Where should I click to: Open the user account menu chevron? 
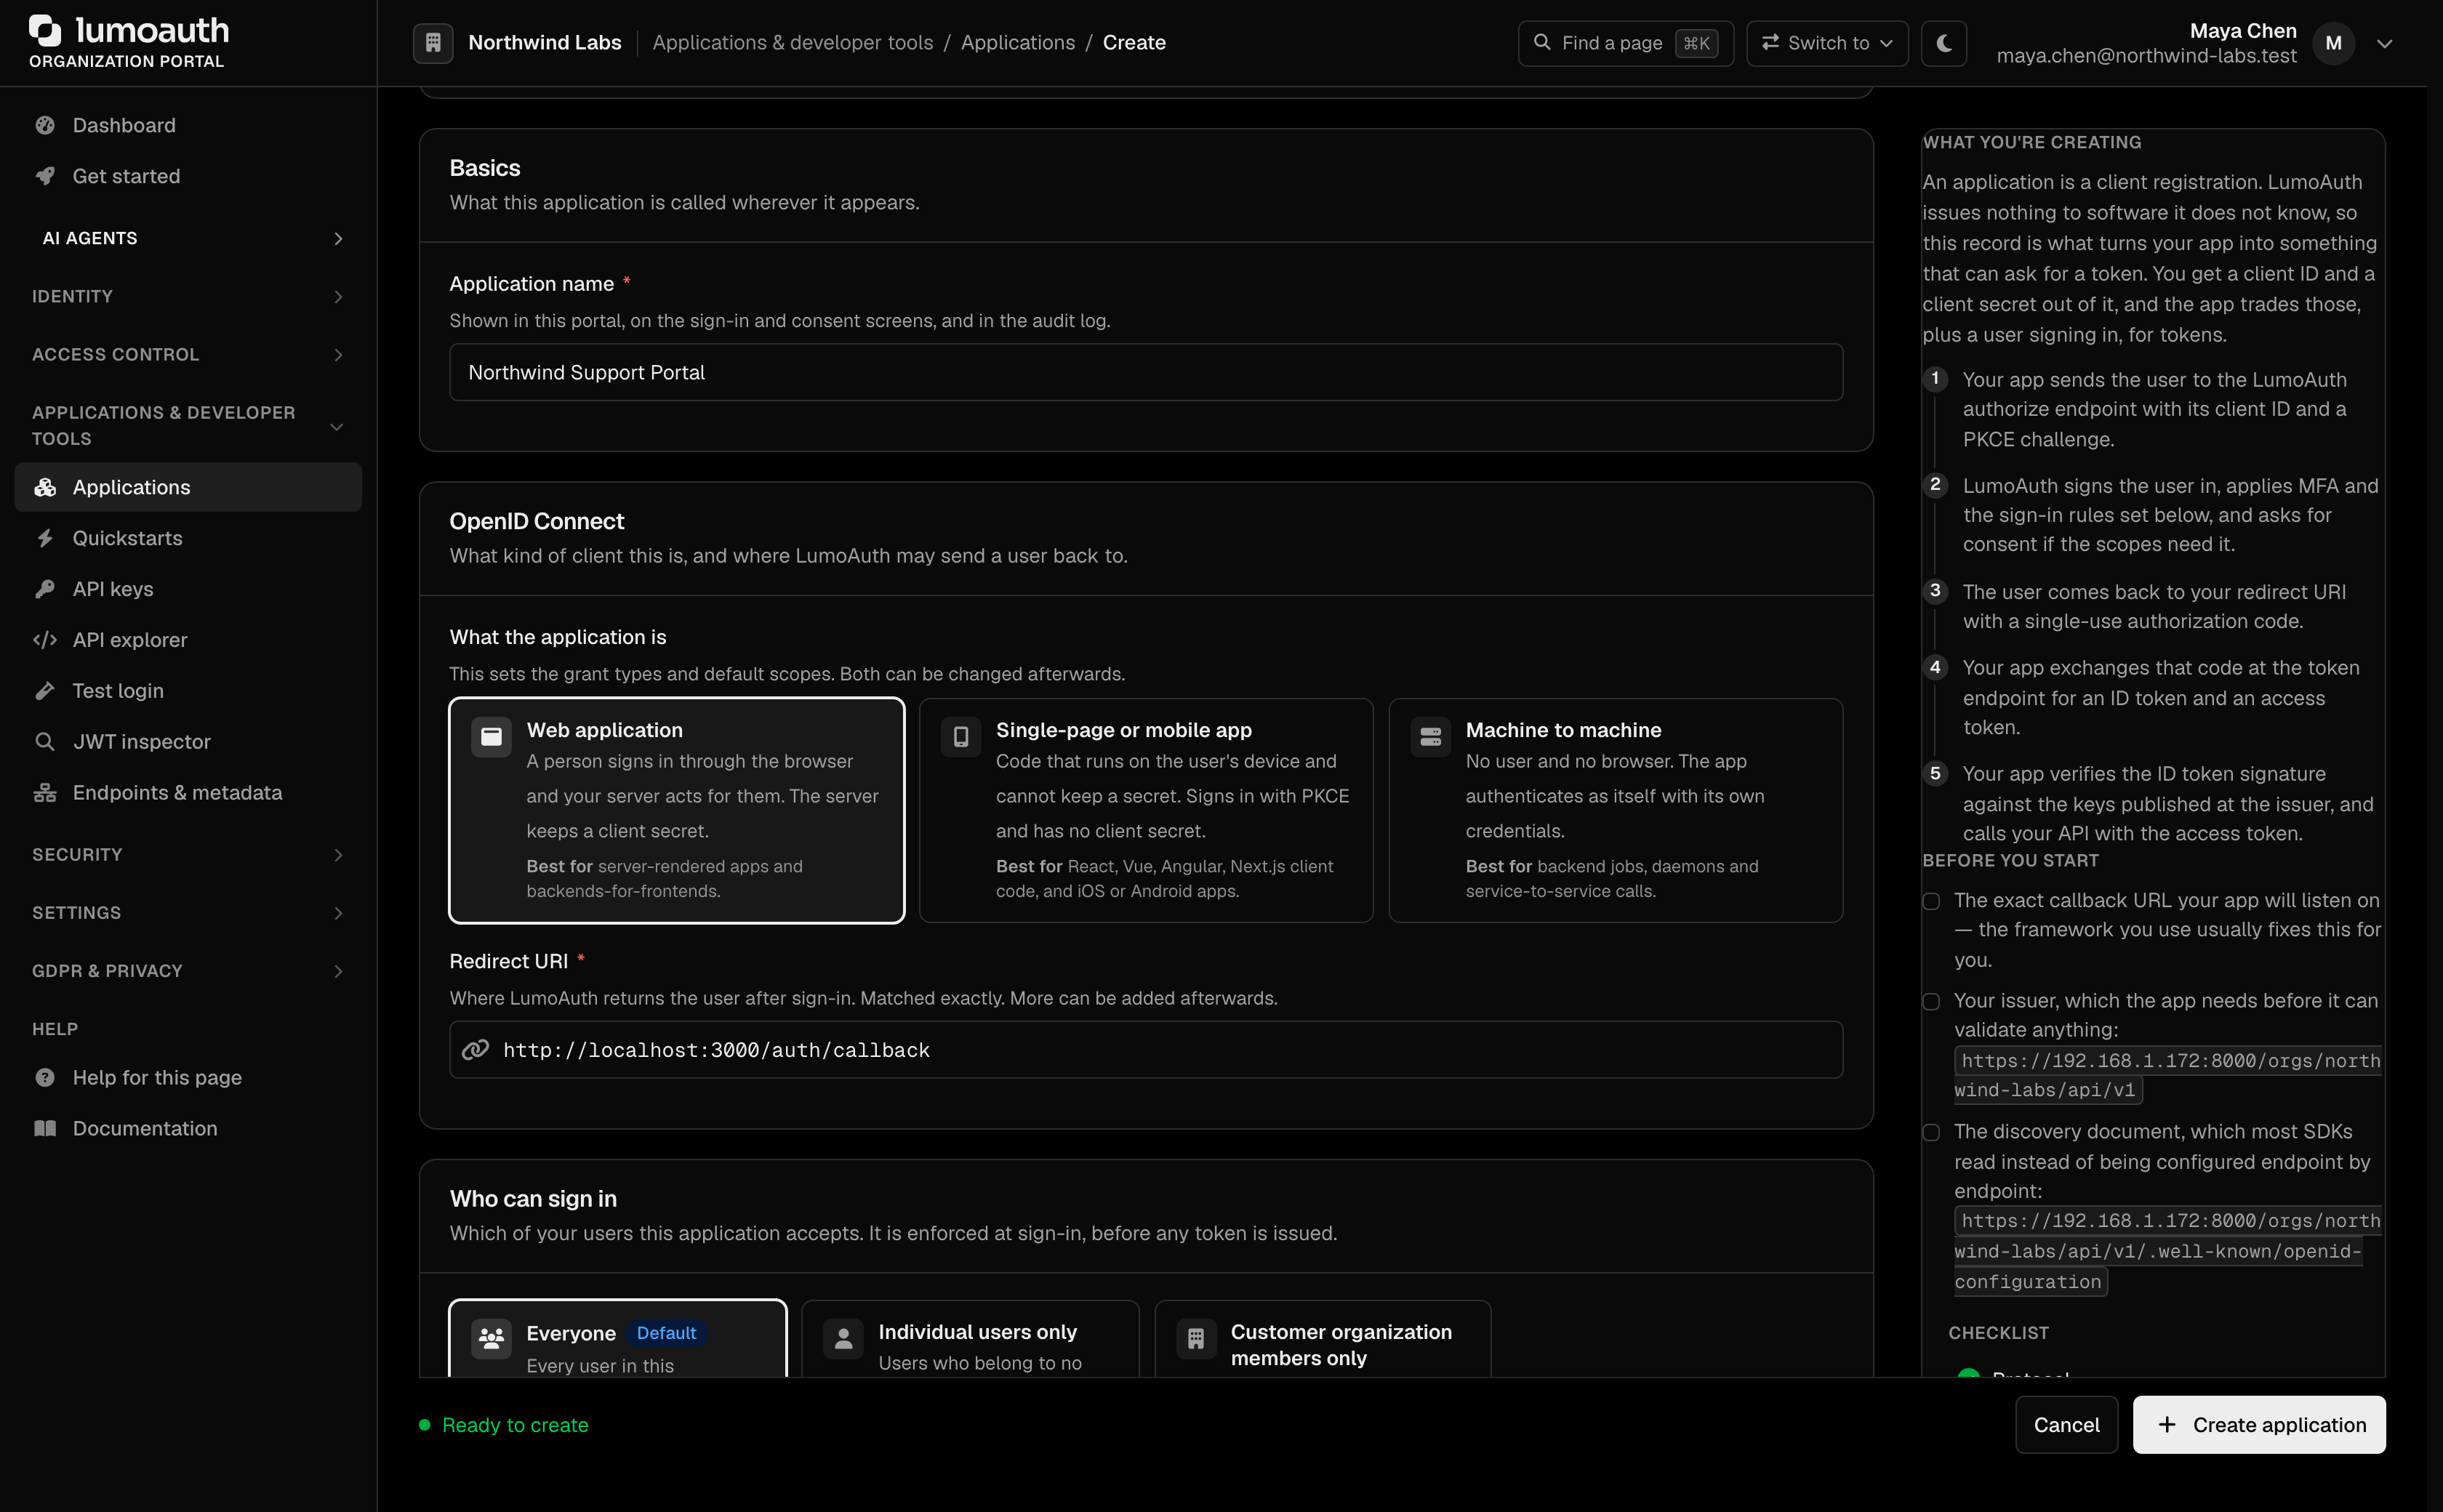pyautogui.click(x=2384, y=43)
